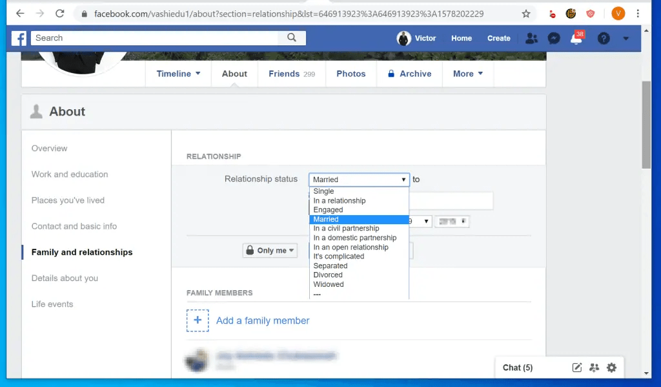This screenshot has width=661, height=387.
Task: Open Life events in the sidebar
Action: tap(52, 304)
